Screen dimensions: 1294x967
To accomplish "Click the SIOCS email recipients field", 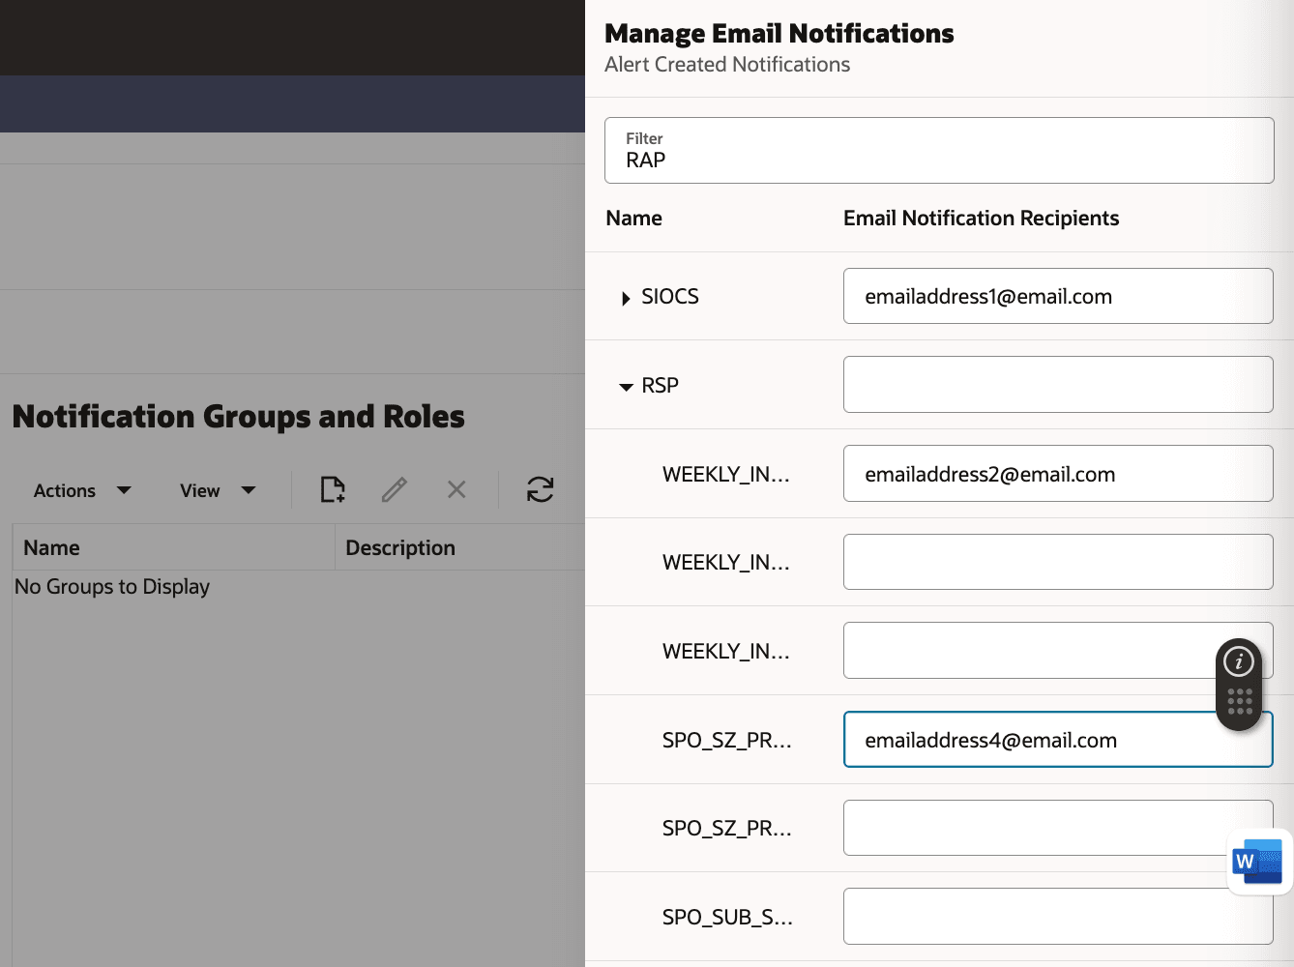I will 1058,296.
